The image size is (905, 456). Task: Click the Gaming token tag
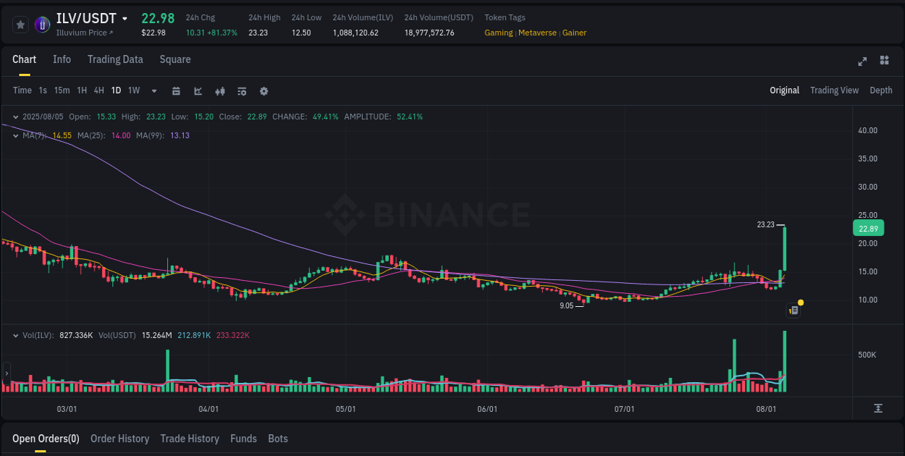point(498,33)
